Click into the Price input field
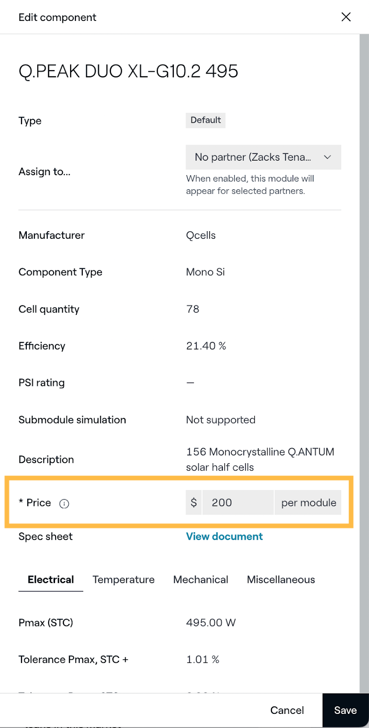369x728 pixels. (x=238, y=502)
